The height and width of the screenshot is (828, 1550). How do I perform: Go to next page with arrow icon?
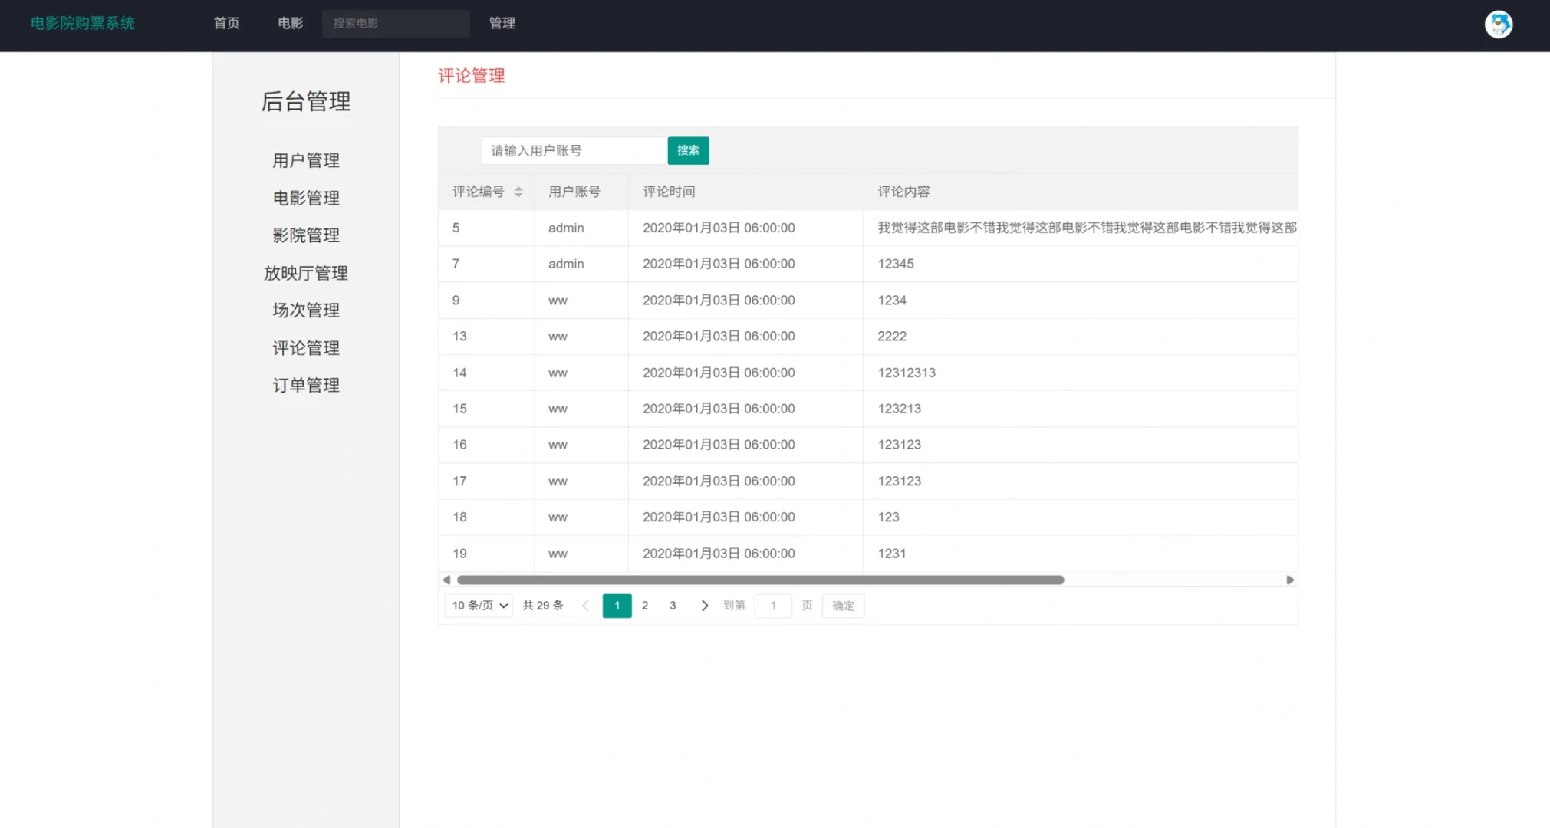coord(704,605)
